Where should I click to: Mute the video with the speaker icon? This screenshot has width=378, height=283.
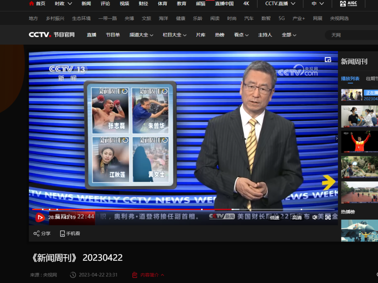point(315,217)
